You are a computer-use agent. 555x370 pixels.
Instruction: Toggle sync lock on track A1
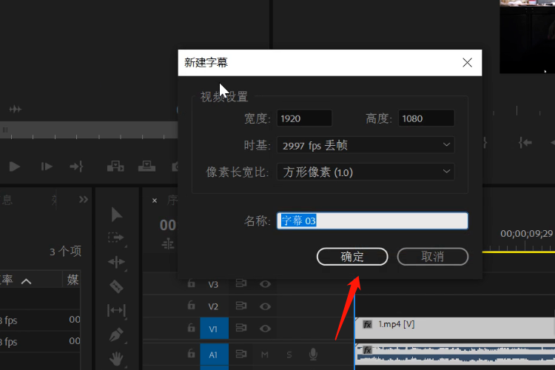tap(241, 354)
